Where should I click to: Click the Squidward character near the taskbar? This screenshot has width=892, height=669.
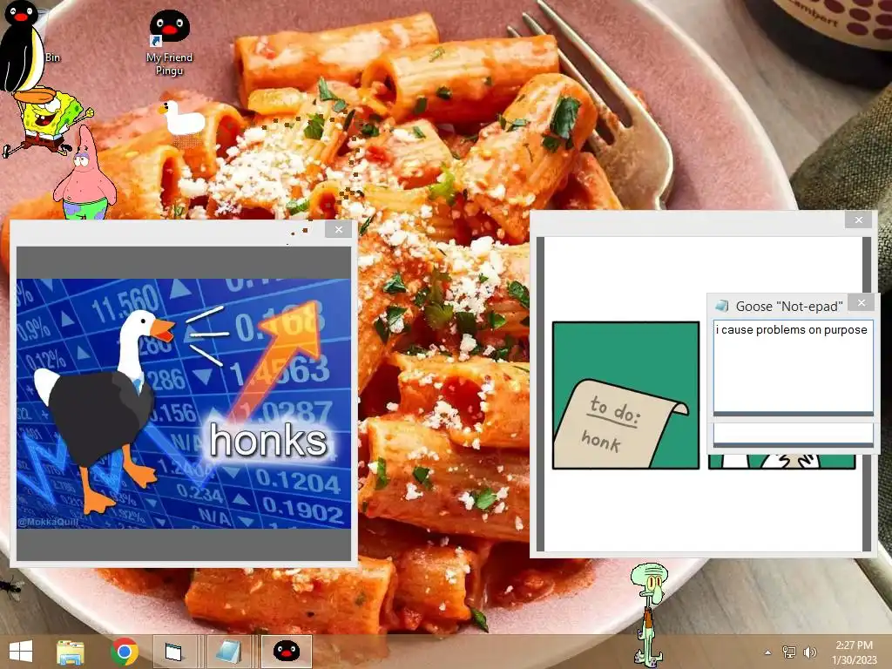650,613
